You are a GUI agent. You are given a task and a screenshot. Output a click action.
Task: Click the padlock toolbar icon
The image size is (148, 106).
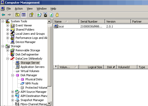coord(57,15)
